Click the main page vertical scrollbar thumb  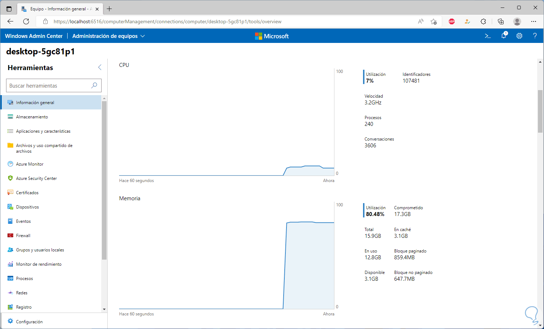[540, 111]
